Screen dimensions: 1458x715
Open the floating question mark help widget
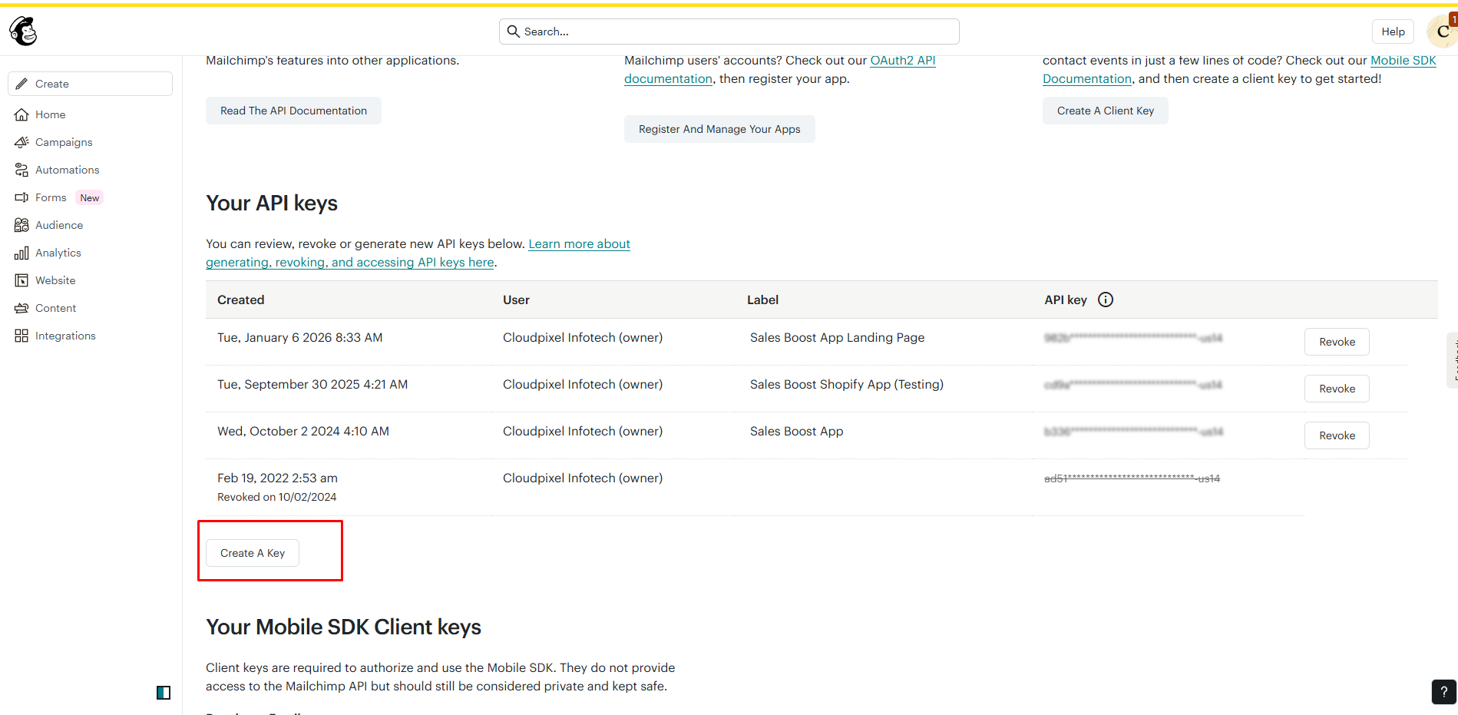tap(1443, 691)
